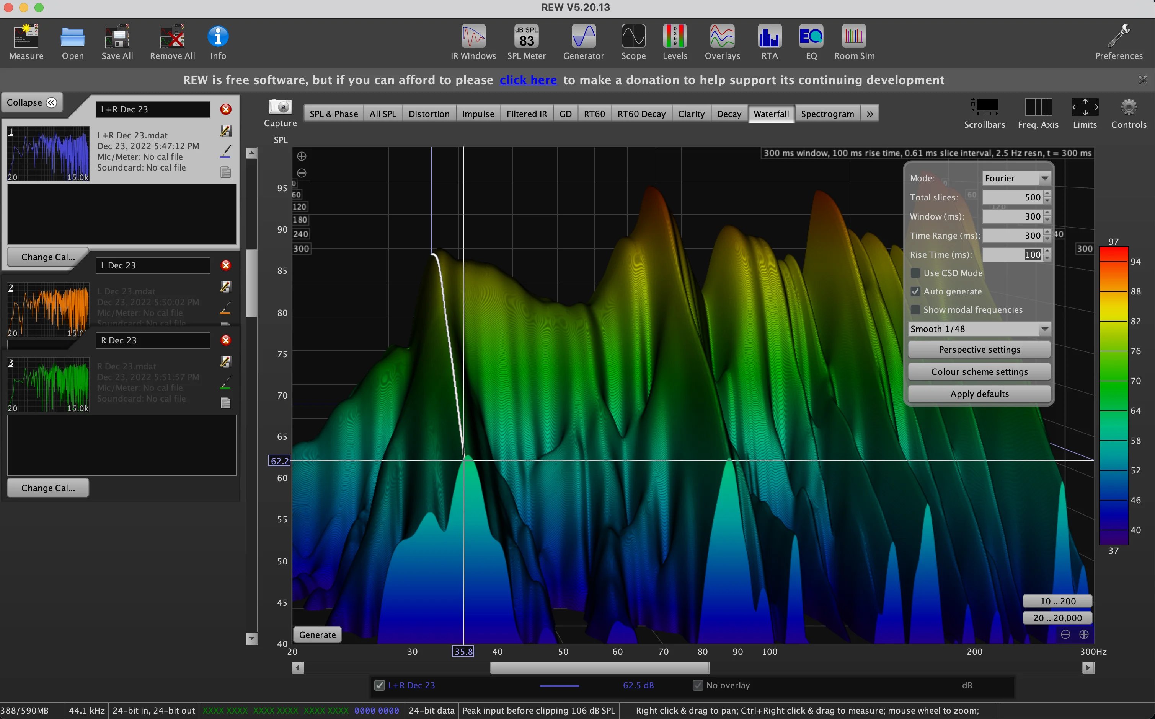Screen dimensions: 1155x719
Task: Click the Capture camera icon
Action: [x=280, y=107]
